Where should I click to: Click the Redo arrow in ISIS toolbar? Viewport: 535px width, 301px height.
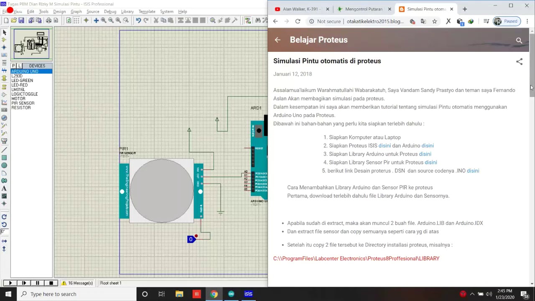point(146,20)
